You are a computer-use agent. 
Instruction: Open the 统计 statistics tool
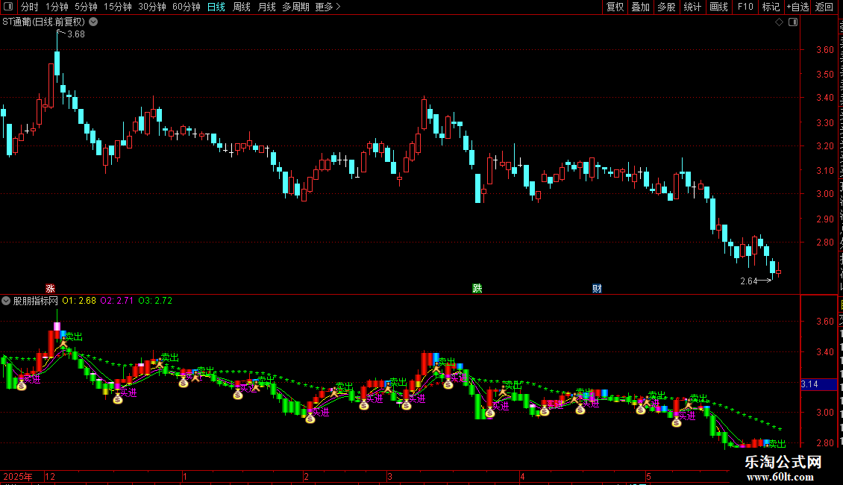(x=692, y=7)
